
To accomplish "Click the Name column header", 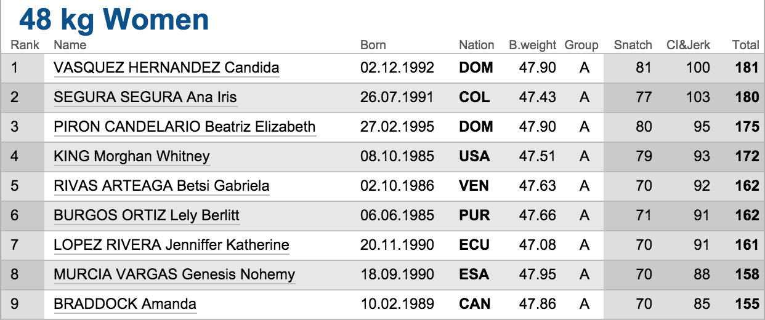I will click(x=70, y=45).
